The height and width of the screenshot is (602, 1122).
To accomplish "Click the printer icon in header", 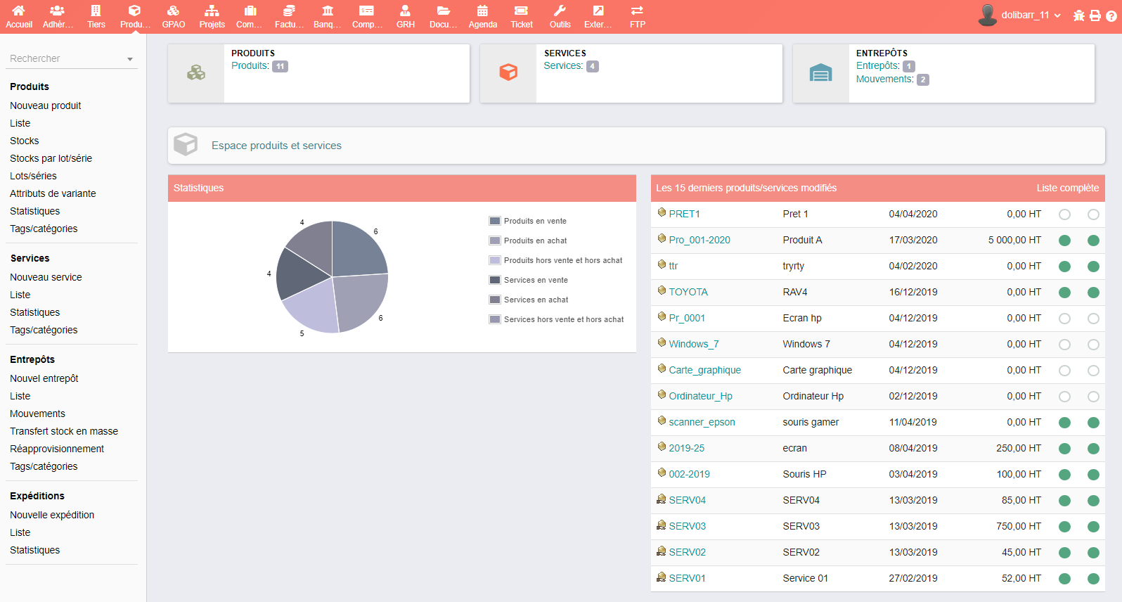I will point(1095,15).
